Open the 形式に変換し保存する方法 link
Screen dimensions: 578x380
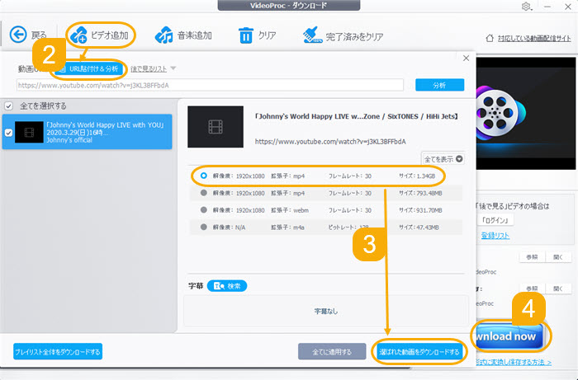[514, 363]
